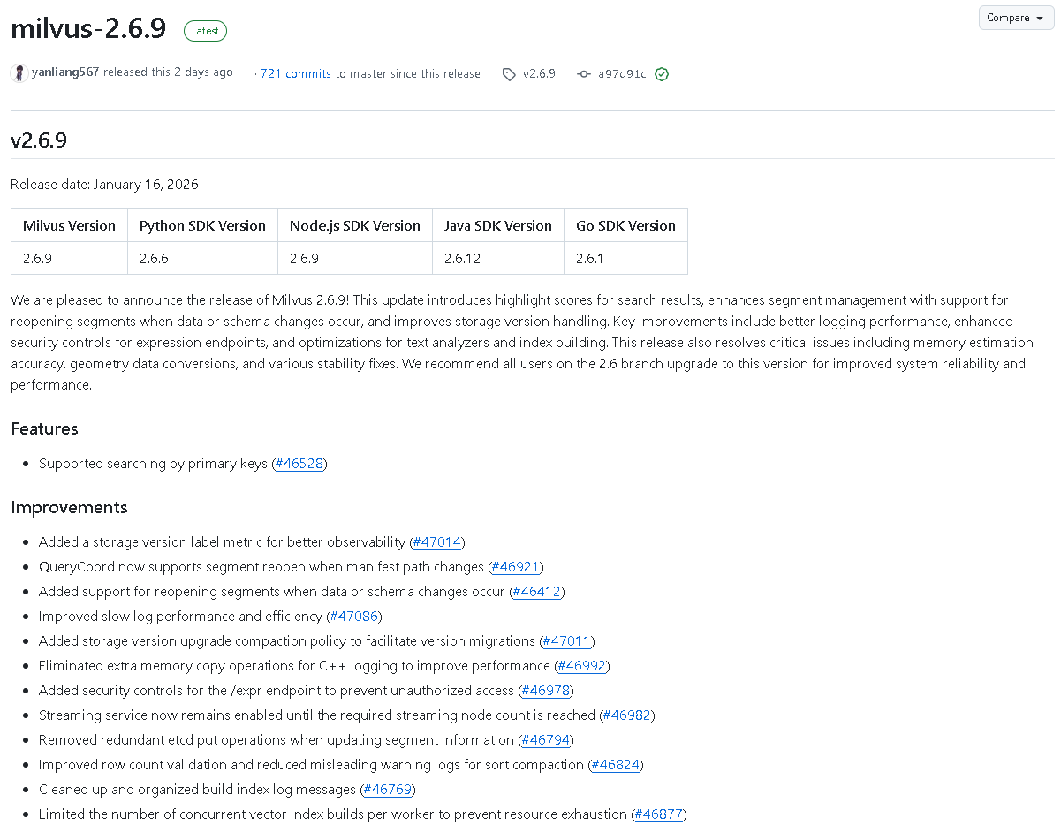Click the 2.6.9 cell under Milvus Version
The width and height of the screenshot is (1061, 825).
click(69, 258)
